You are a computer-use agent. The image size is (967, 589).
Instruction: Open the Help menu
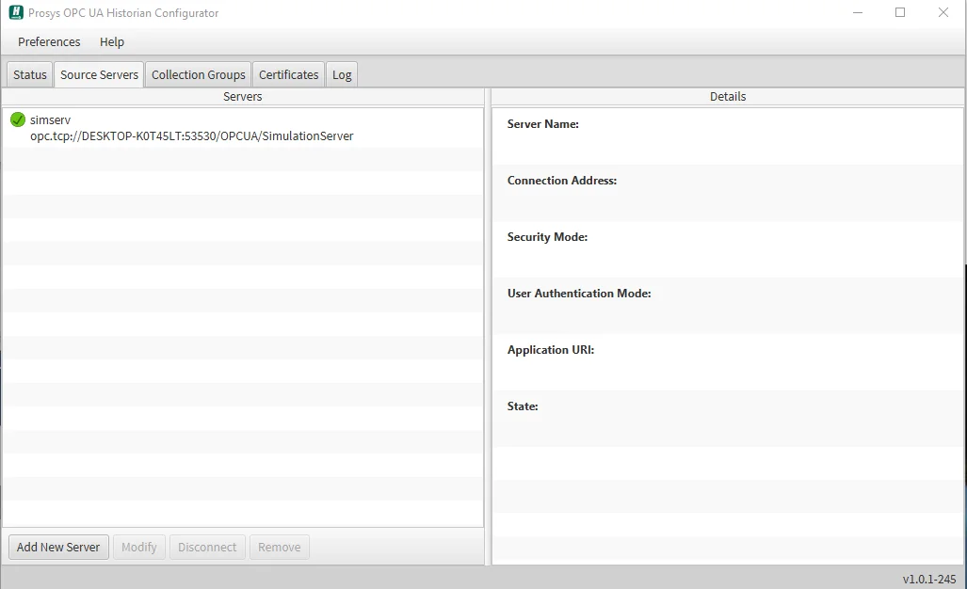tap(112, 42)
